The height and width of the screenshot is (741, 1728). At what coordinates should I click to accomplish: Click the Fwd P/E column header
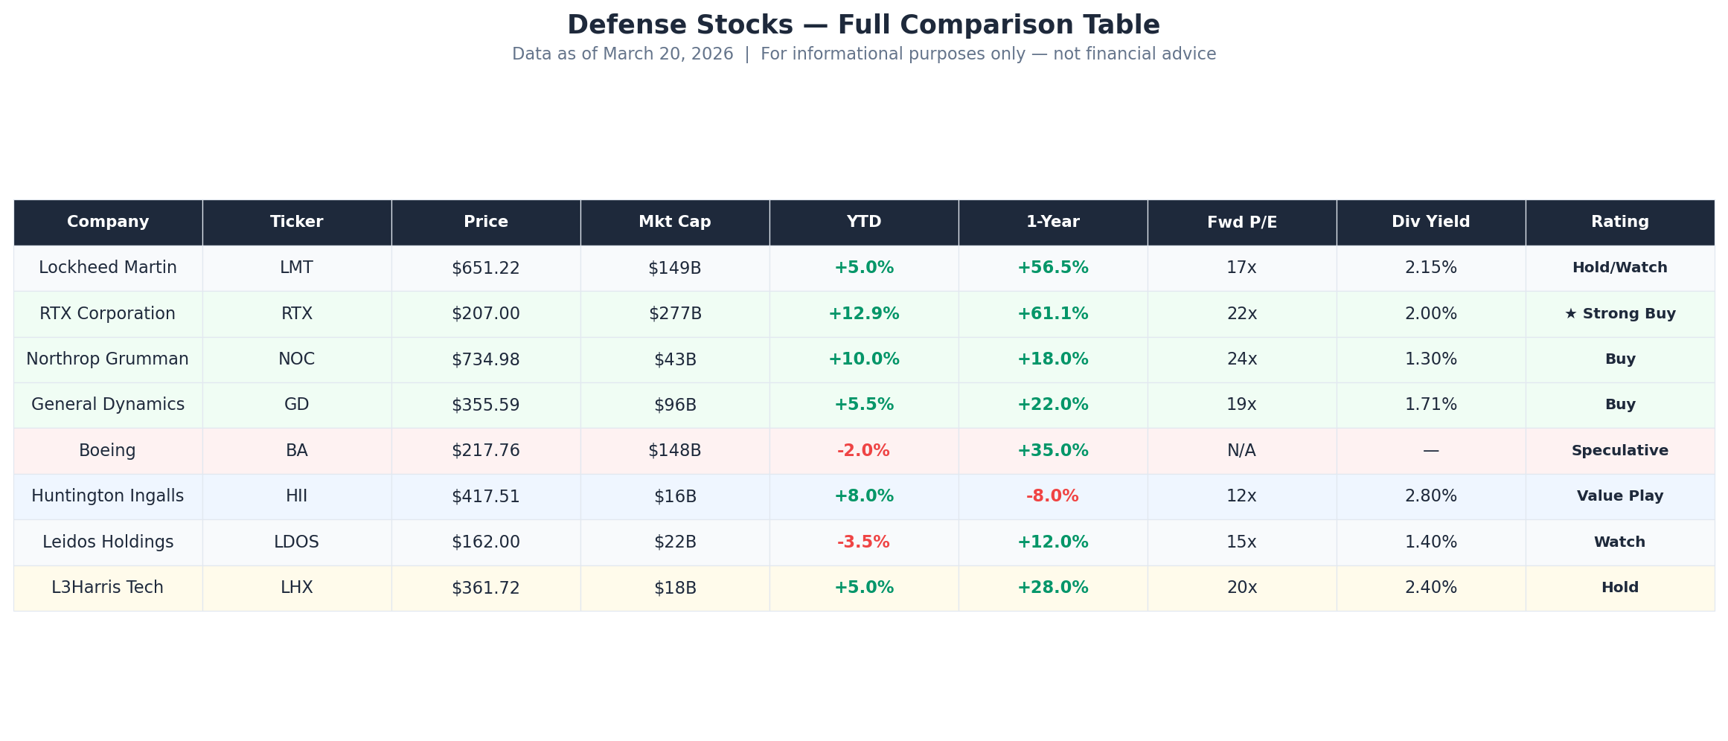pos(1241,222)
